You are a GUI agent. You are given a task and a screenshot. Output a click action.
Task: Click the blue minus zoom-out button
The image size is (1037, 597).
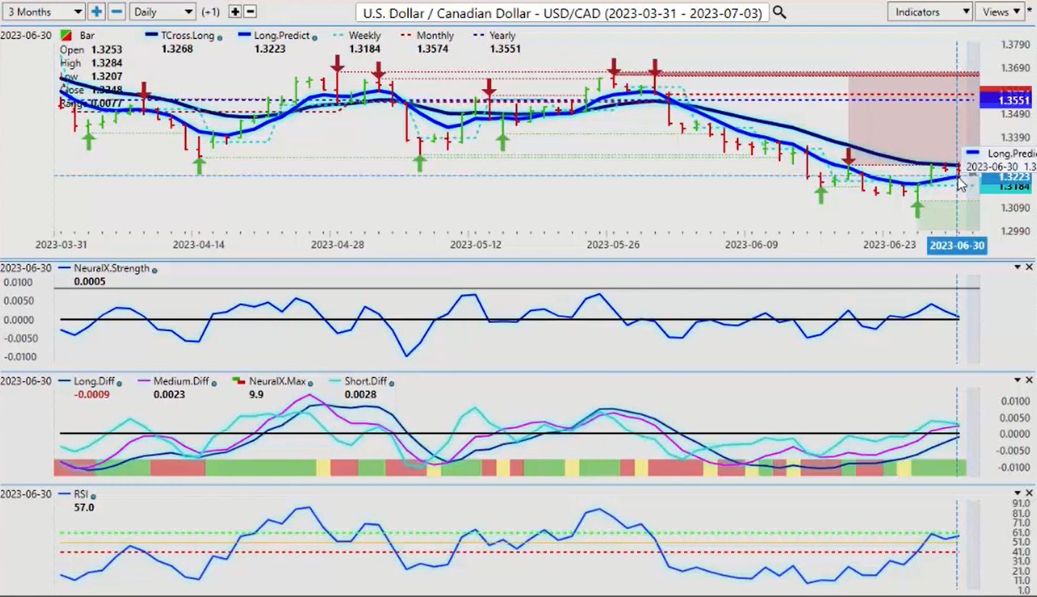116,12
